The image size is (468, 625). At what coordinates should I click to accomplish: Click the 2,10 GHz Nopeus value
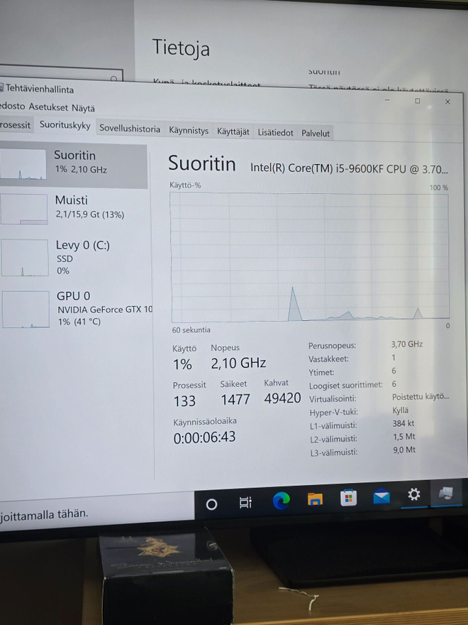(238, 363)
